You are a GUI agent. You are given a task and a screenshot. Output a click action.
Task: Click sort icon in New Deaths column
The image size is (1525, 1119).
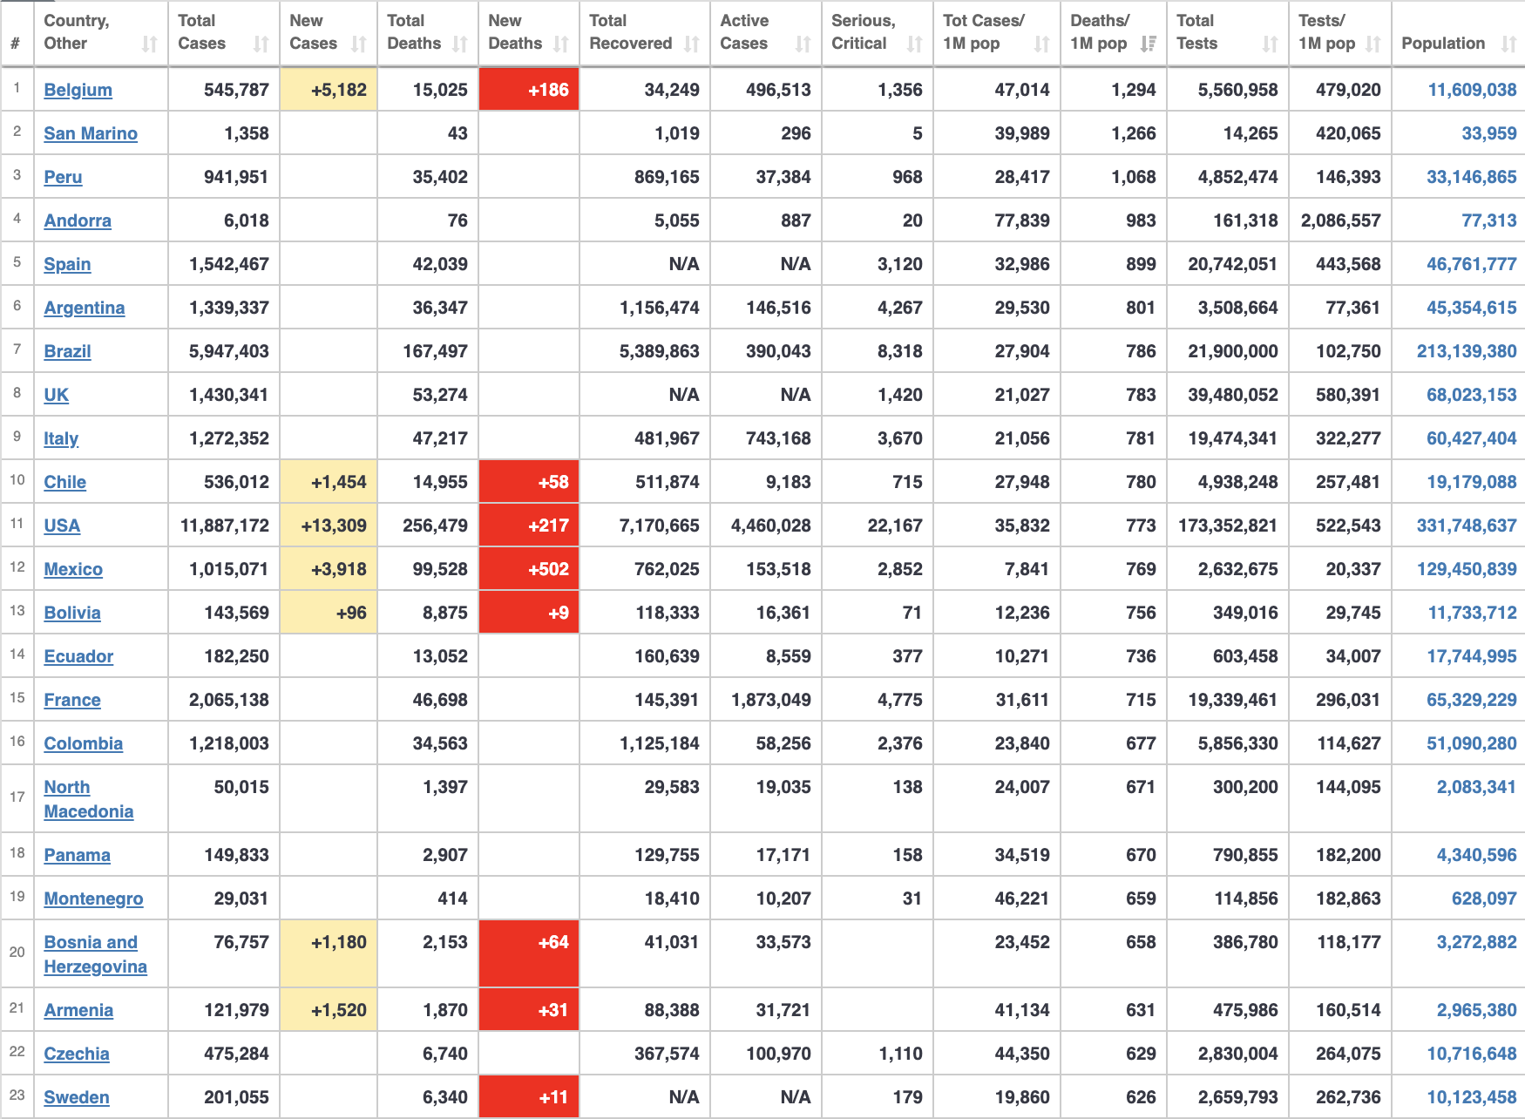[x=561, y=44]
